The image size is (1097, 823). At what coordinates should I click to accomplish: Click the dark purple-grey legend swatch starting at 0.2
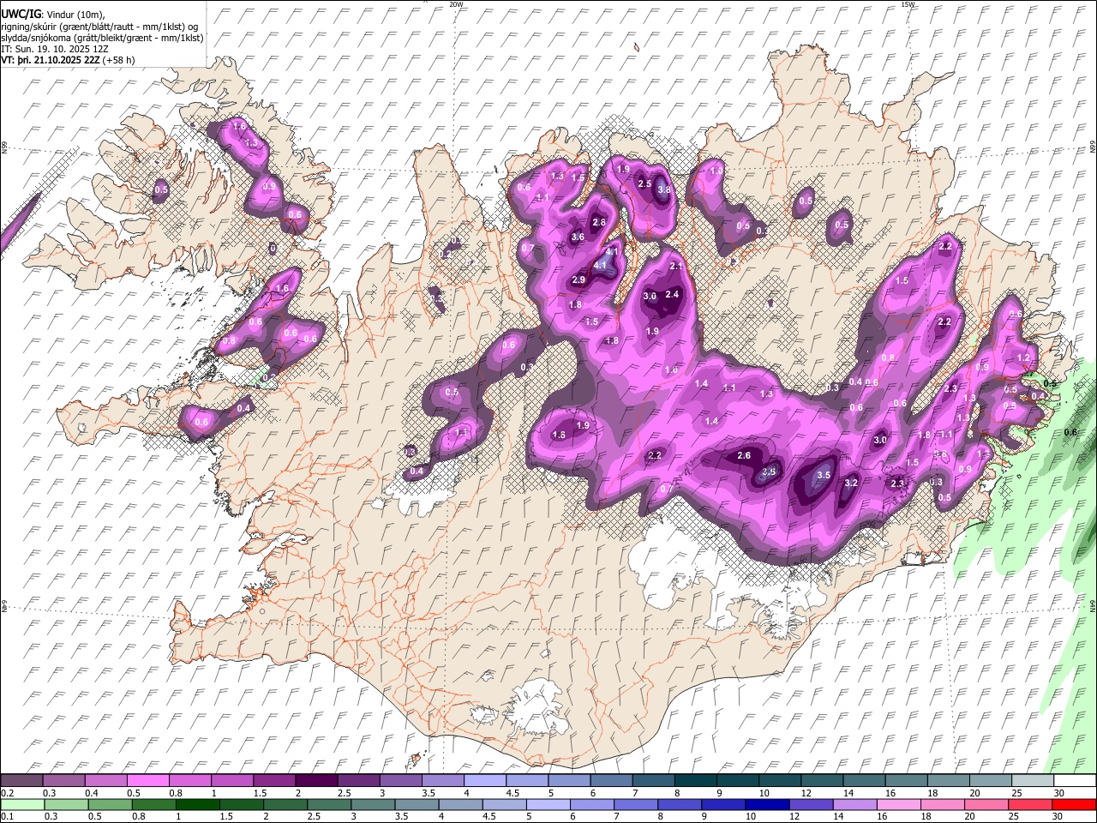click(22, 781)
